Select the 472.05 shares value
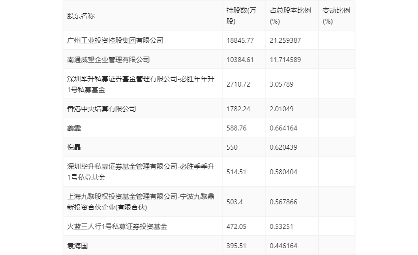 [x=237, y=226]
